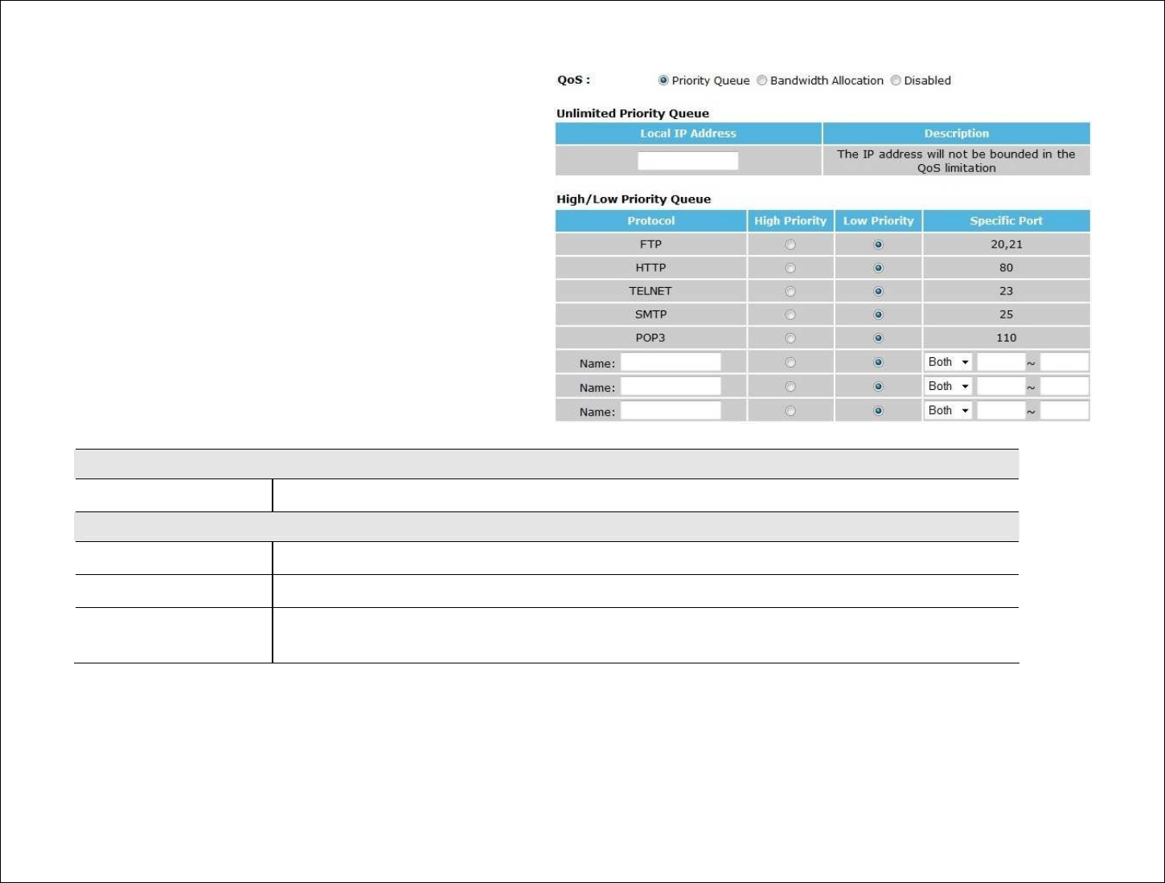The width and height of the screenshot is (1165, 883).
Task: Select Low Priority for third custom Name row
Action: coord(878,411)
